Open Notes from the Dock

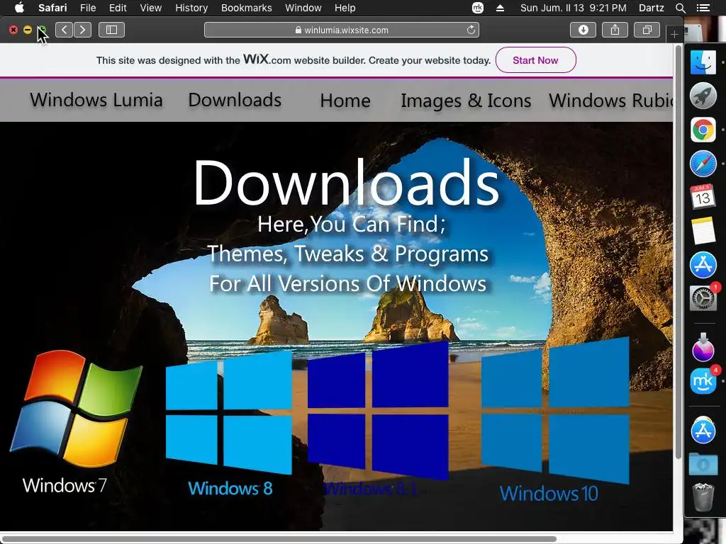[x=703, y=231]
